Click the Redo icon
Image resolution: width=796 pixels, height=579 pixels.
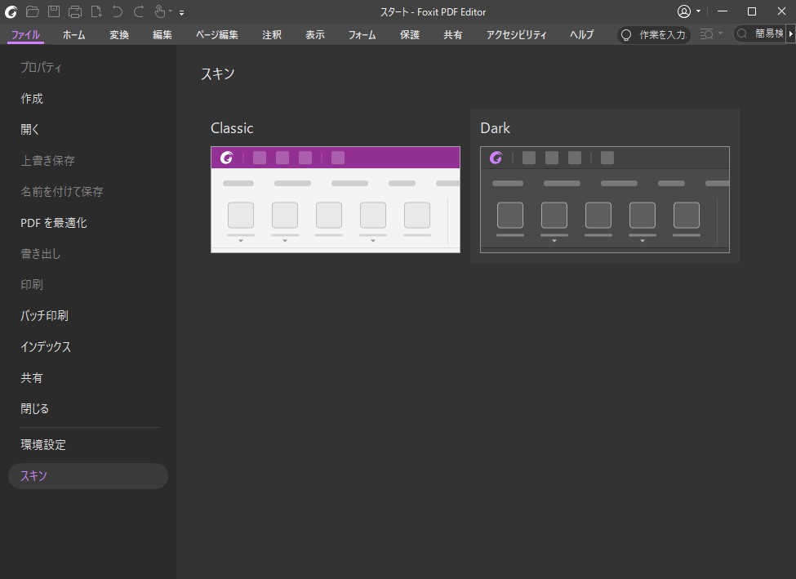coord(138,11)
